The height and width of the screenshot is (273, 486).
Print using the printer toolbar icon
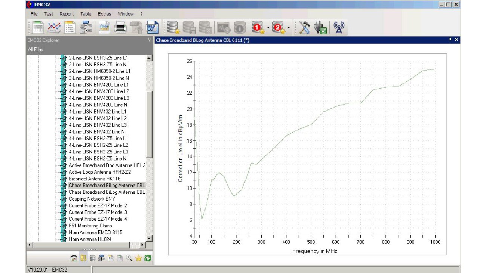pyautogui.click(x=120, y=27)
